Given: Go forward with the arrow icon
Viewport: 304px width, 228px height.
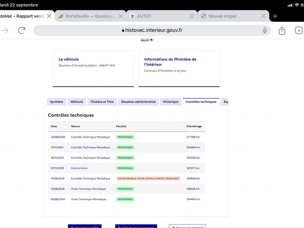Looking at the screenshot, I should pyautogui.click(x=5, y=30).
